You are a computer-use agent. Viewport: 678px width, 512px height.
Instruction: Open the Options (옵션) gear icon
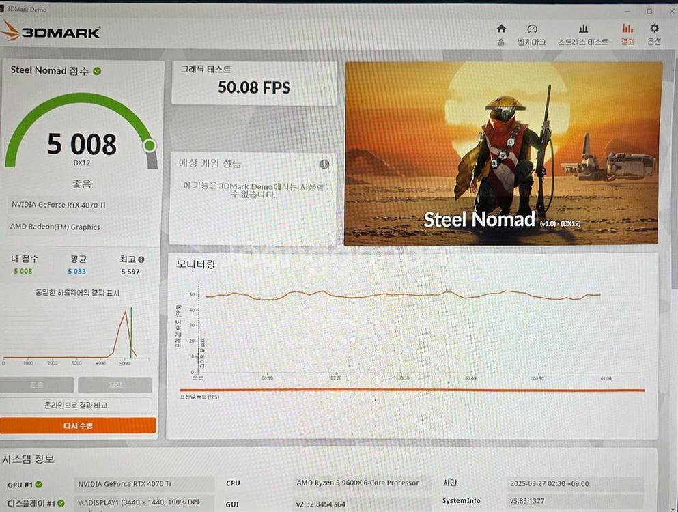[x=654, y=29]
